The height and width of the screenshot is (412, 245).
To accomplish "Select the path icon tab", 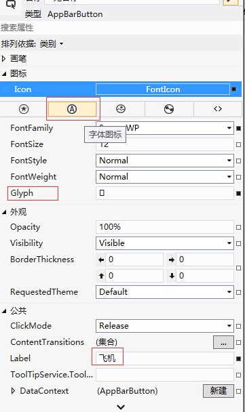I will (169, 109).
